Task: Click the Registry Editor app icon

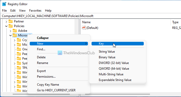Action: (4, 4)
